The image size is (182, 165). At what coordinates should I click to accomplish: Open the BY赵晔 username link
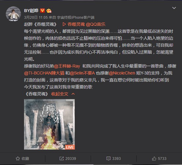click(31, 11)
